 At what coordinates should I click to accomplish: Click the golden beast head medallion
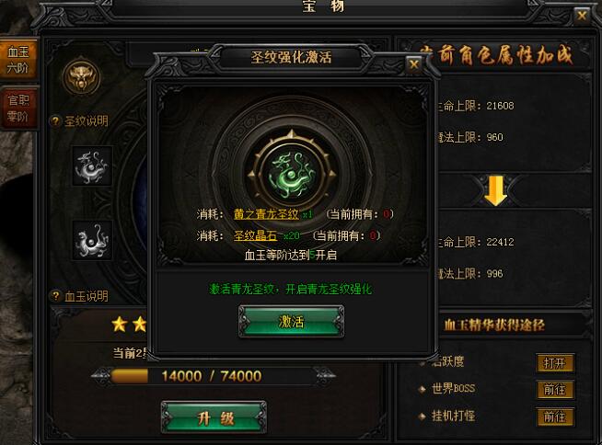click(81, 75)
